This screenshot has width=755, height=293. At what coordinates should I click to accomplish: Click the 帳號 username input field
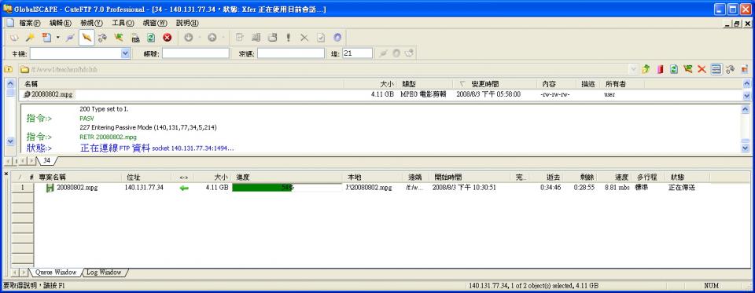[x=196, y=53]
